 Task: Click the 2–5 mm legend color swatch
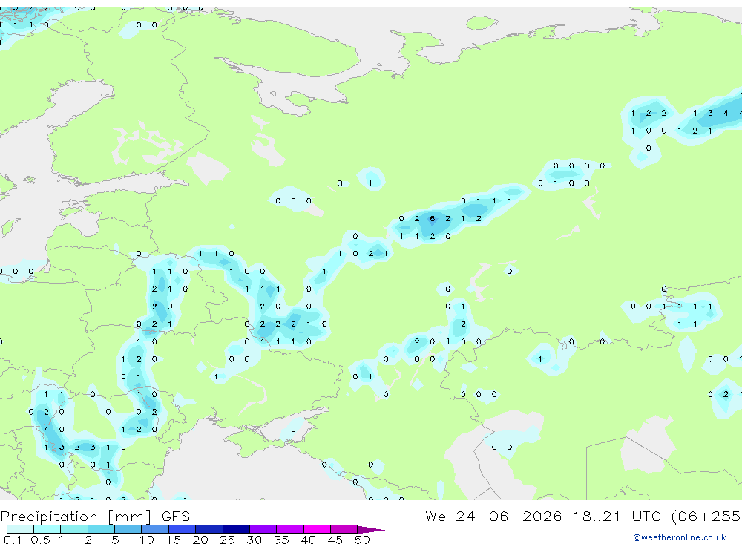pos(101,529)
